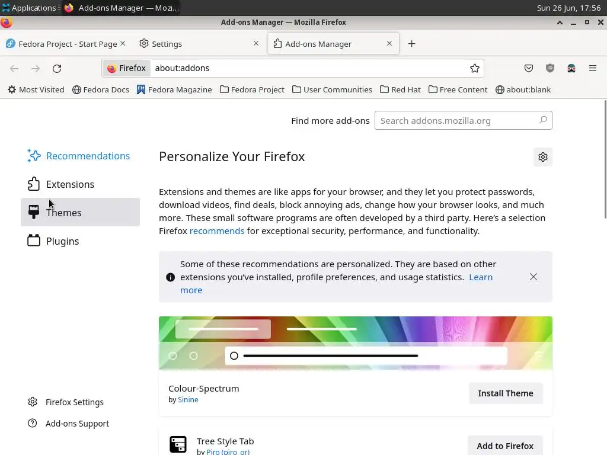Image resolution: width=607 pixels, height=455 pixels.
Task: Open Add-ons Support text link
Action: (78, 424)
